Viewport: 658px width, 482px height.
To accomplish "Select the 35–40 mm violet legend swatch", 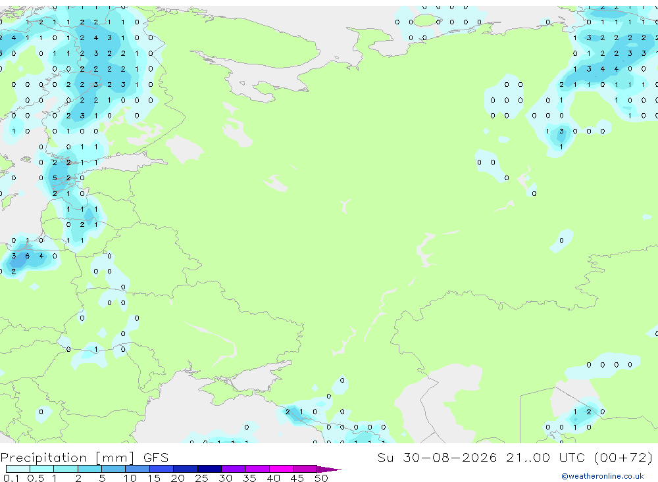I will 257,469.
